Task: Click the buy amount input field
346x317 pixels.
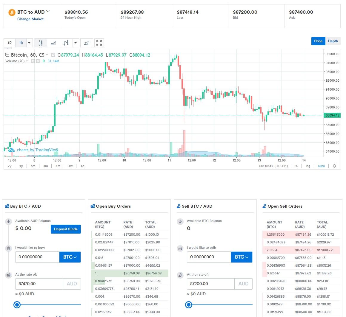Action: point(37,257)
